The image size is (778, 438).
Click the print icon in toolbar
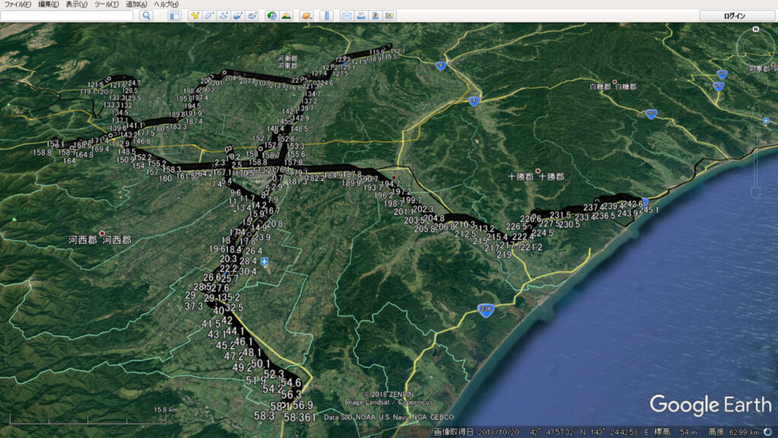361,16
